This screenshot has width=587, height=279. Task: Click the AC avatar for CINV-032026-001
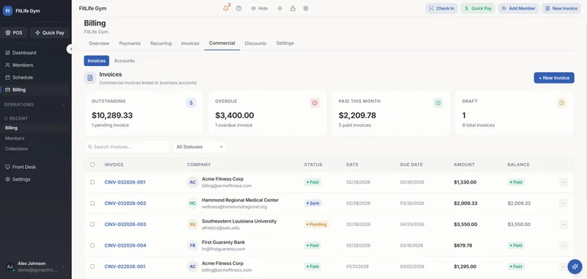click(192, 182)
